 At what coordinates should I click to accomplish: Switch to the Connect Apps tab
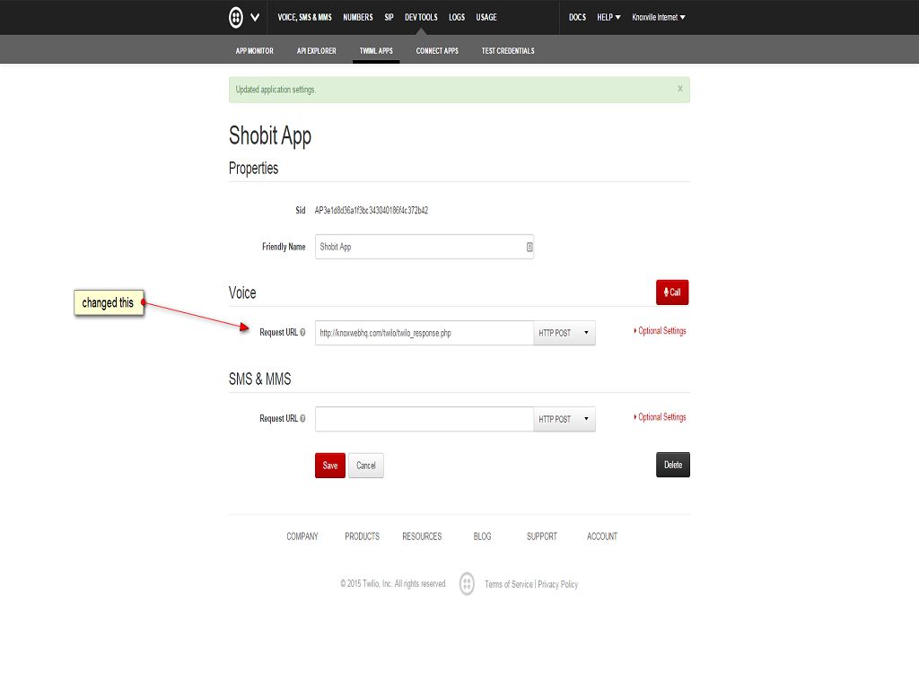437,51
